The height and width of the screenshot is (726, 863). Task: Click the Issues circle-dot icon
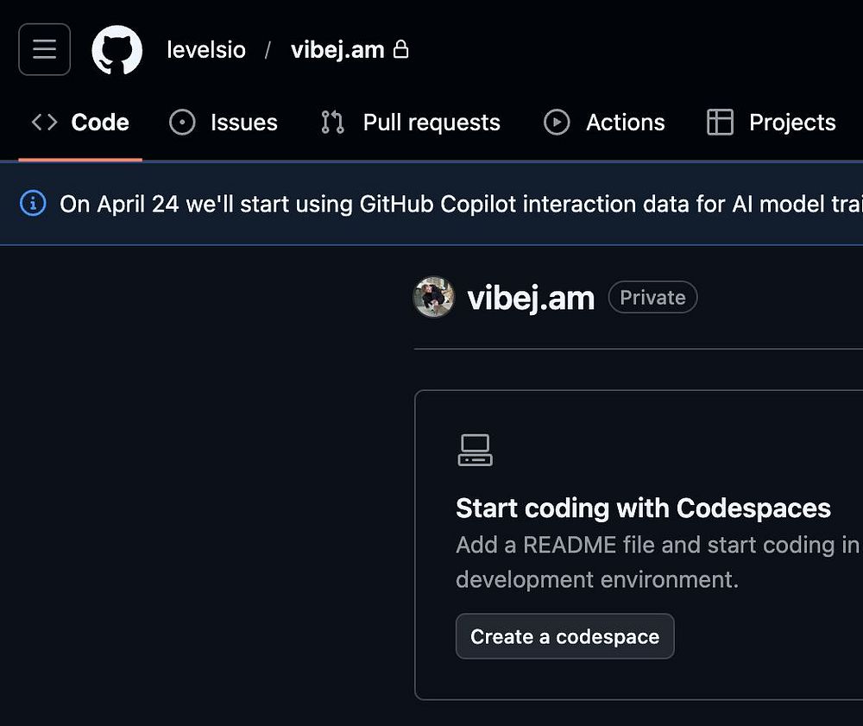(x=182, y=123)
